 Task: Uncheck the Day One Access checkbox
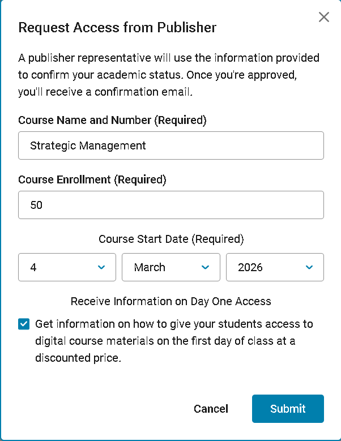[x=24, y=324]
